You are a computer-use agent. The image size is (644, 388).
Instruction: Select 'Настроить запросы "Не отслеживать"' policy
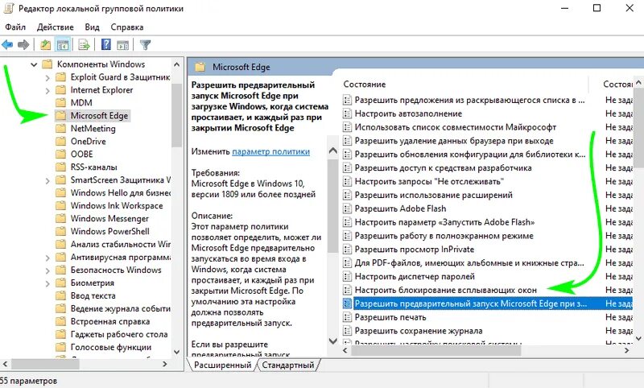coord(429,181)
